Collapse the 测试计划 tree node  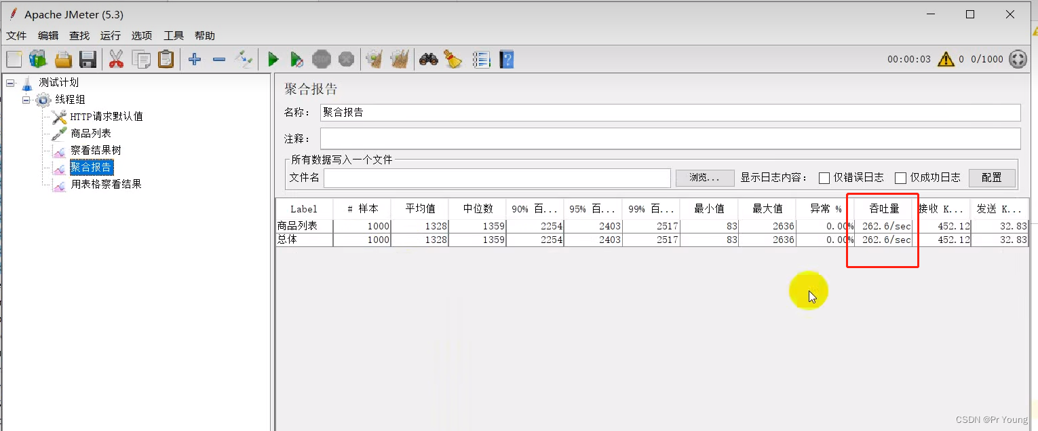(x=10, y=83)
